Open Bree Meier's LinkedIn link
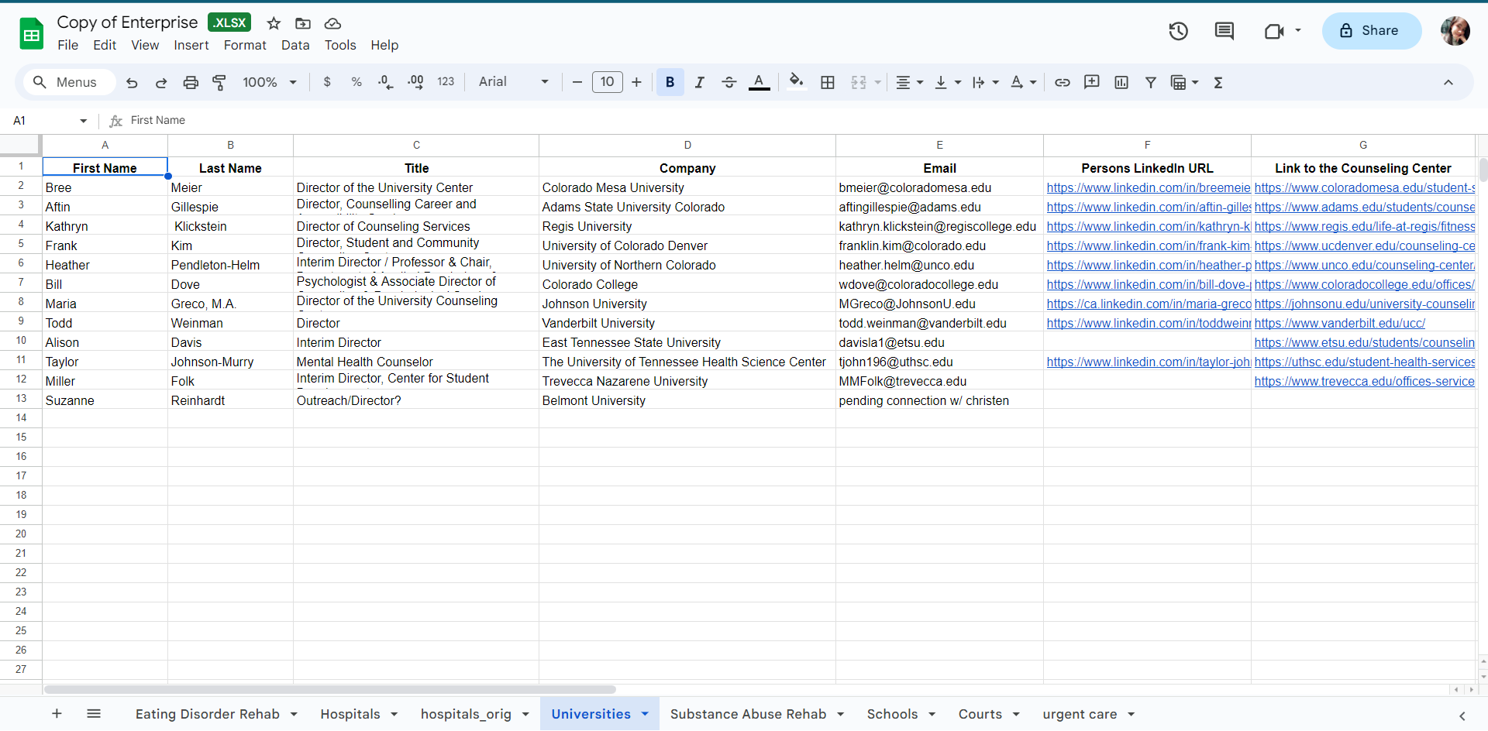The width and height of the screenshot is (1488, 731). [x=1148, y=187]
